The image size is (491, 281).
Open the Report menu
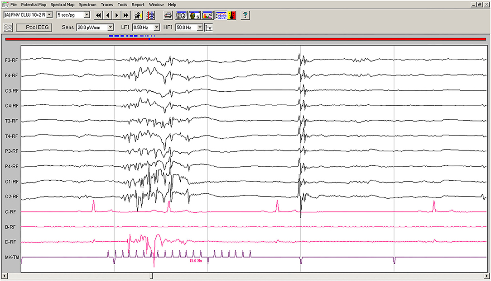pos(138,5)
